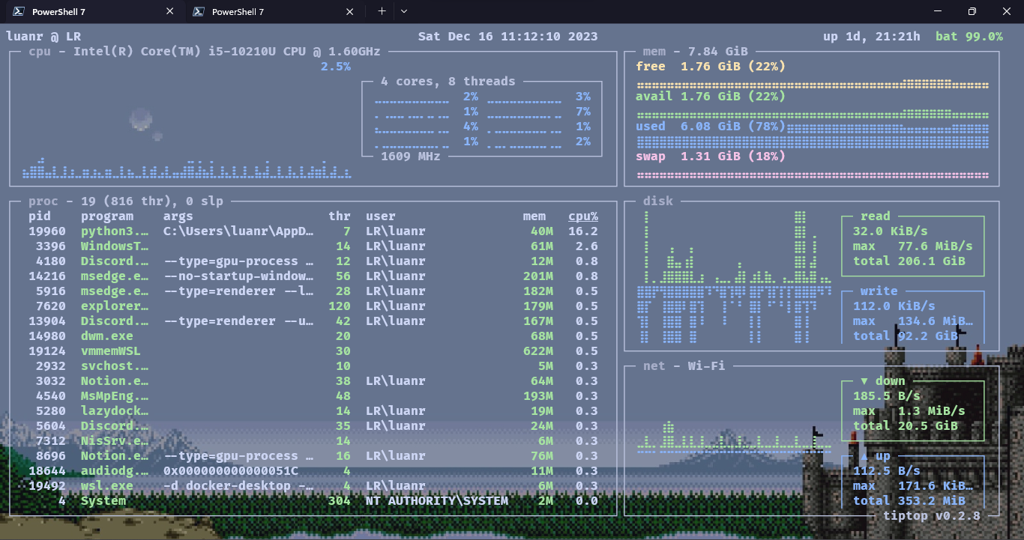Maximize the terminal window

(x=972, y=11)
